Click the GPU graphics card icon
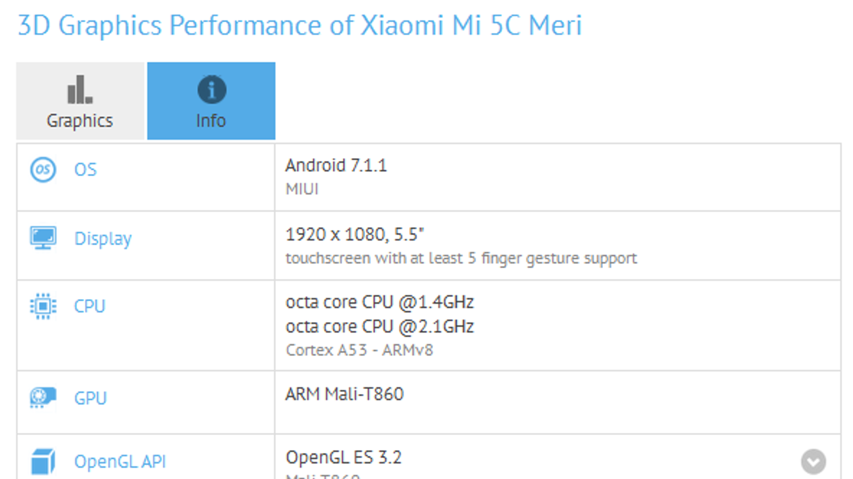Image resolution: width=853 pixels, height=479 pixels. point(43,398)
